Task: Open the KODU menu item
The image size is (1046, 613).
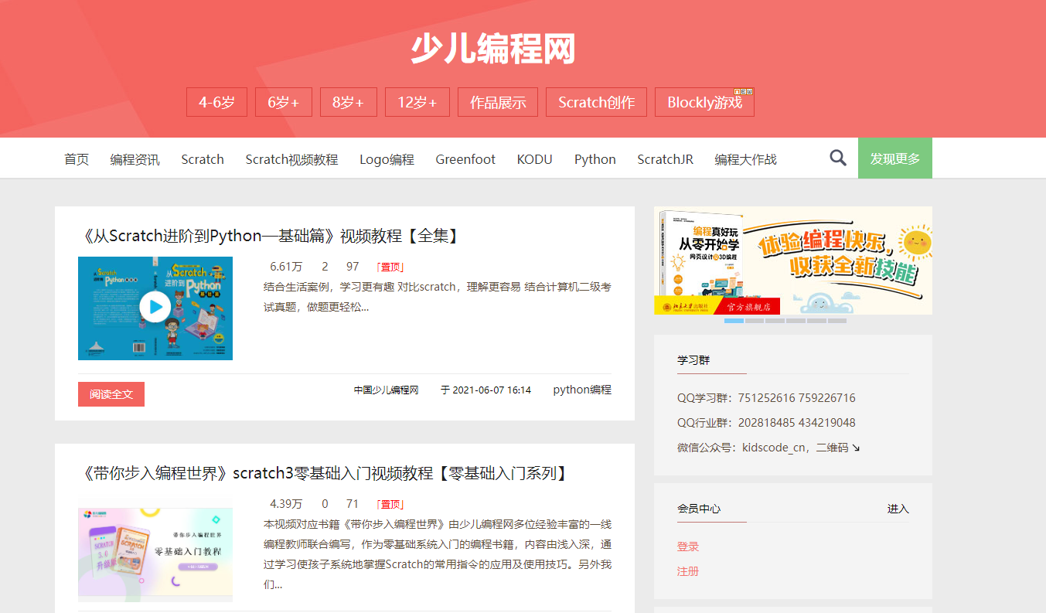Action: click(535, 159)
